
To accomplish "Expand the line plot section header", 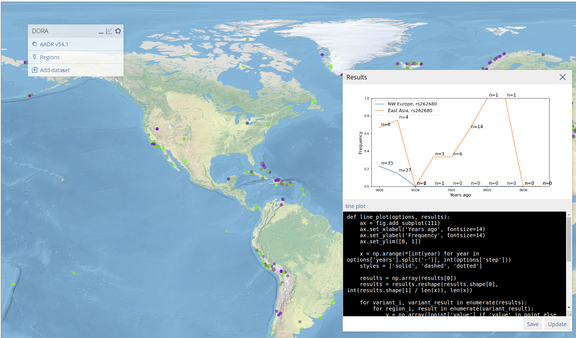I will point(355,206).
